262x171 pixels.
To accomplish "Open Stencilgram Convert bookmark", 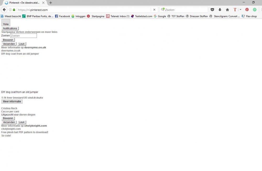I will click(225, 16).
